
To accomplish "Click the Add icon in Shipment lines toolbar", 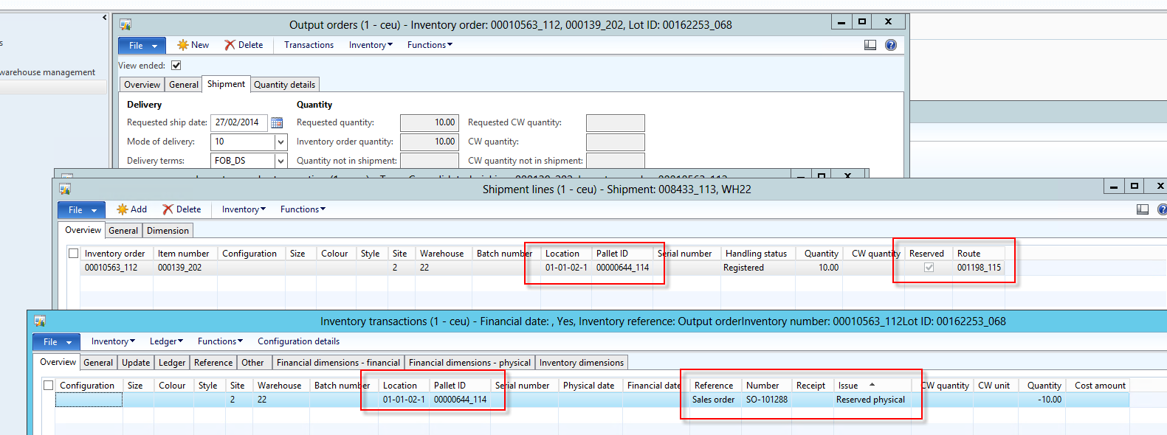I will [x=123, y=209].
